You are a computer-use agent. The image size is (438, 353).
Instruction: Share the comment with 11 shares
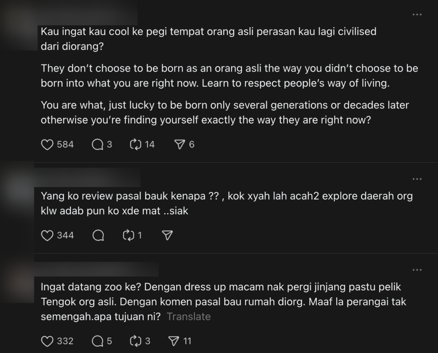(174, 341)
